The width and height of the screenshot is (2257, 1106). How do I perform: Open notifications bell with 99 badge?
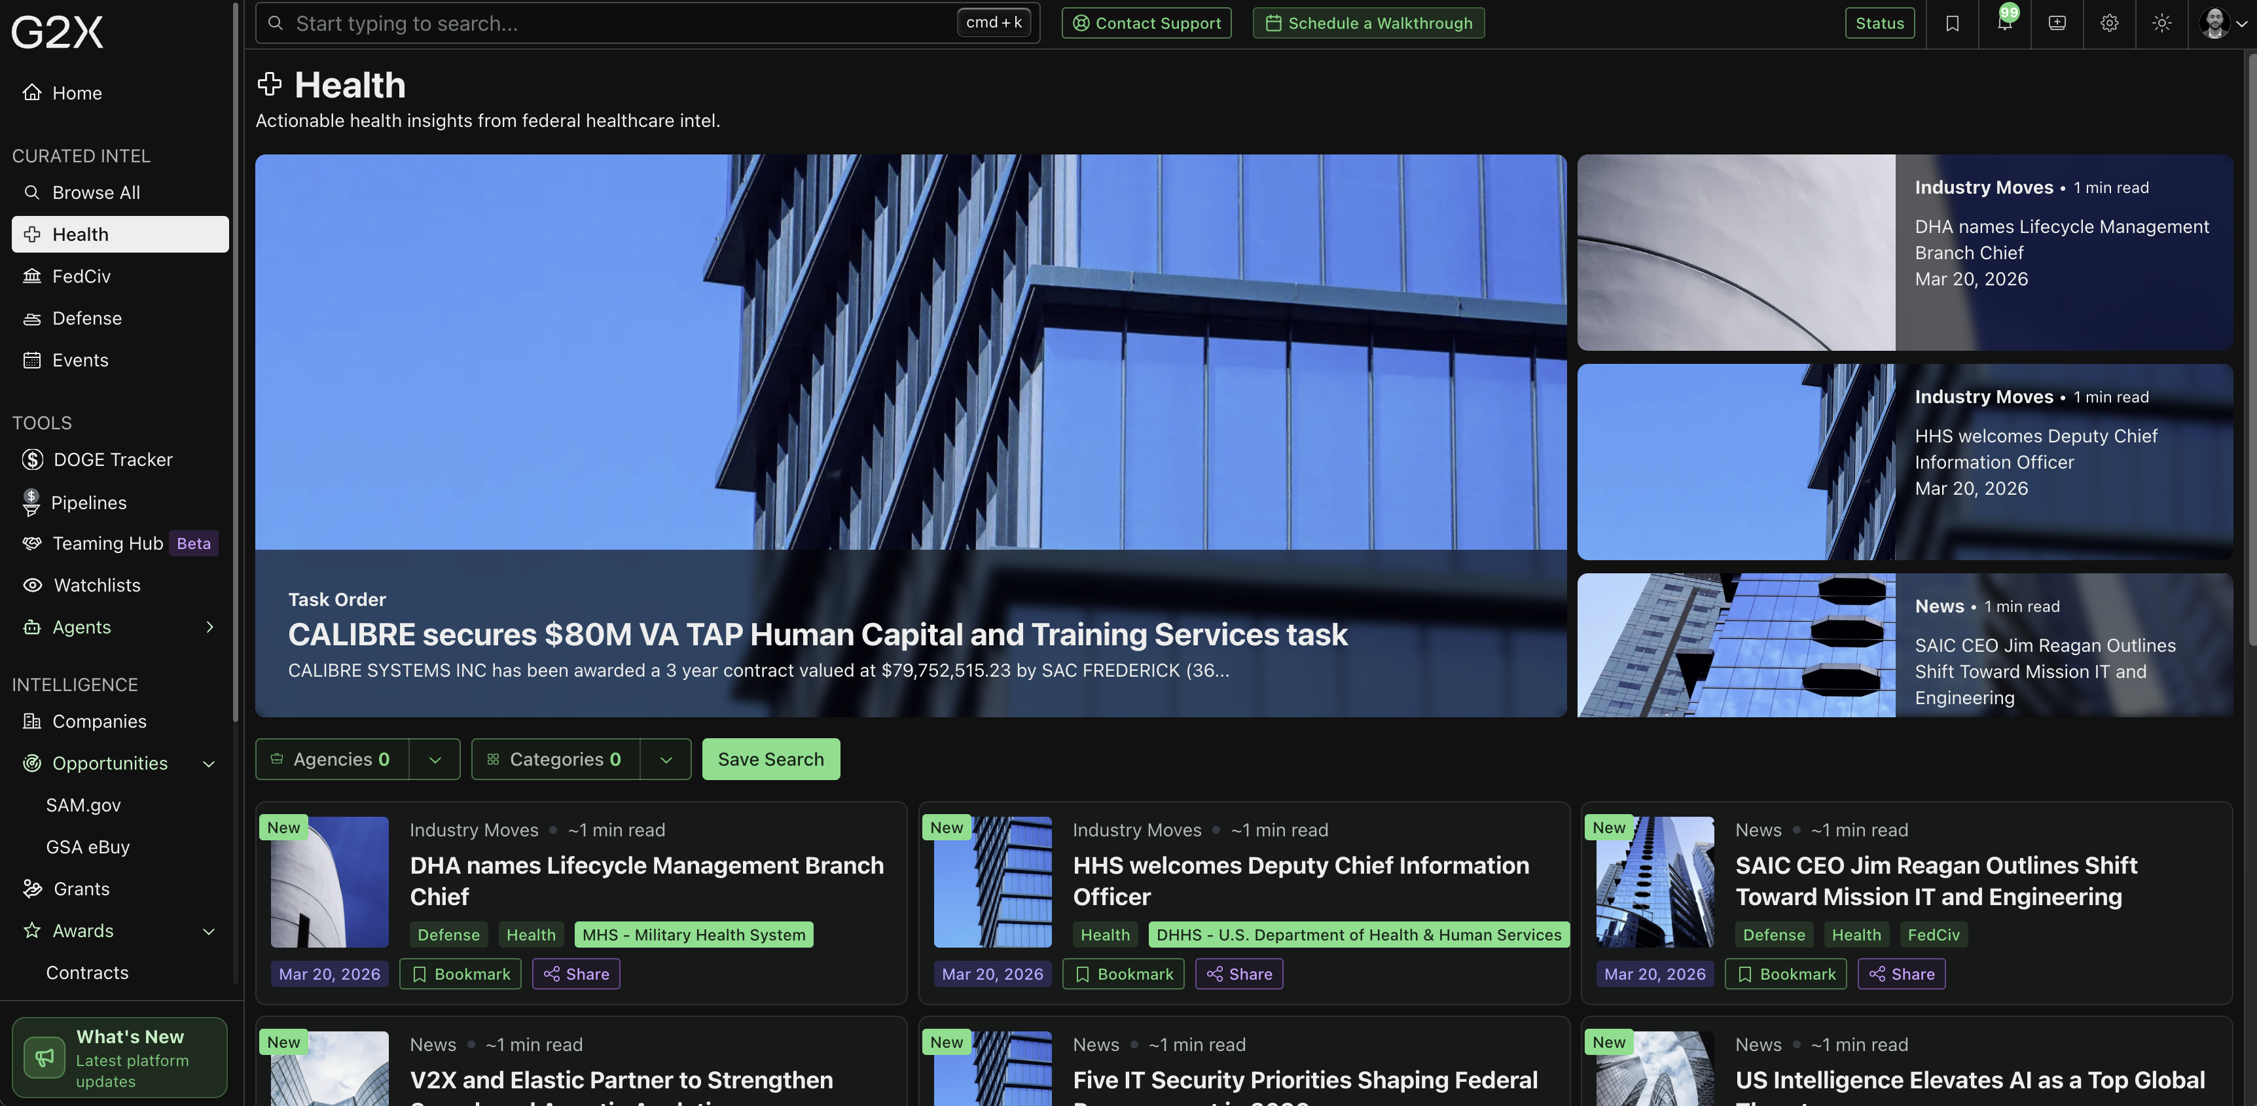pyautogui.click(x=2005, y=24)
